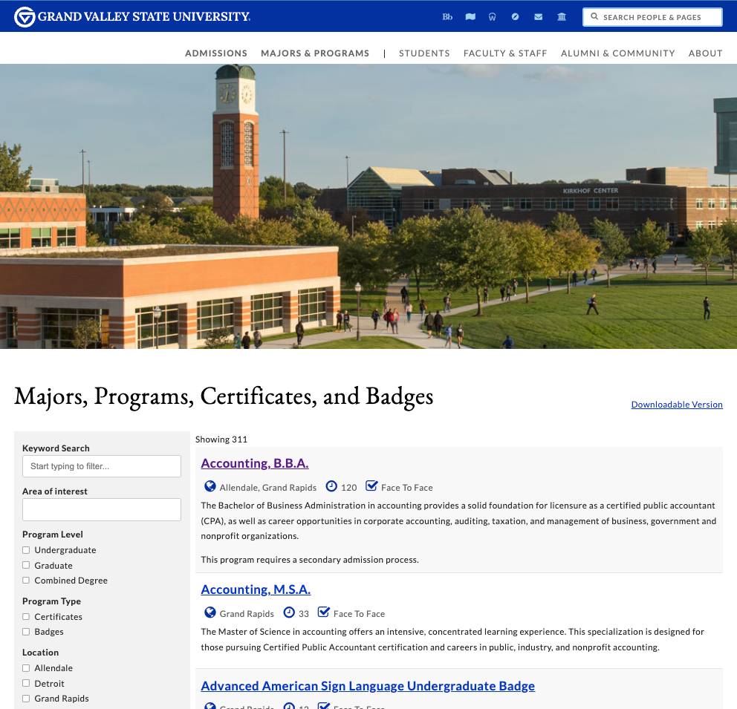Open the Accounting, B.B.A. program page
Viewport: 737px width, 709px height.
[254, 463]
